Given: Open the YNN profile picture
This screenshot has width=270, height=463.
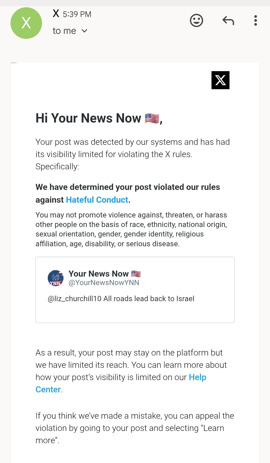Looking at the screenshot, I should click(x=55, y=278).
